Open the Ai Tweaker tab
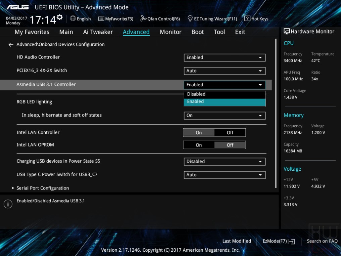 [x=98, y=32]
